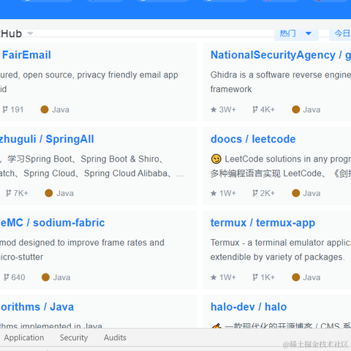Expand the GitHub source dropdown arrow
Viewport: 351px width, 351px height.
point(30,34)
